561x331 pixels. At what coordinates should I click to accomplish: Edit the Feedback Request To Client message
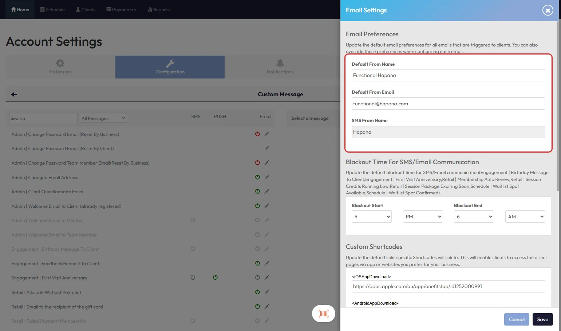[267, 263]
